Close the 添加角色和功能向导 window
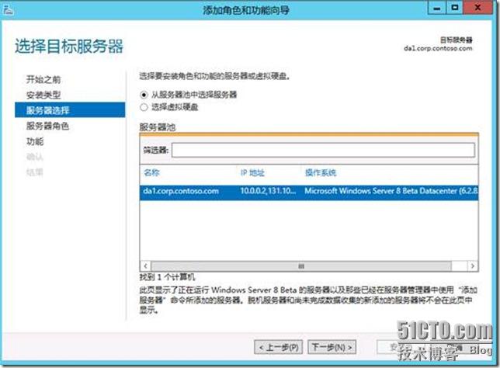 pos(477,9)
